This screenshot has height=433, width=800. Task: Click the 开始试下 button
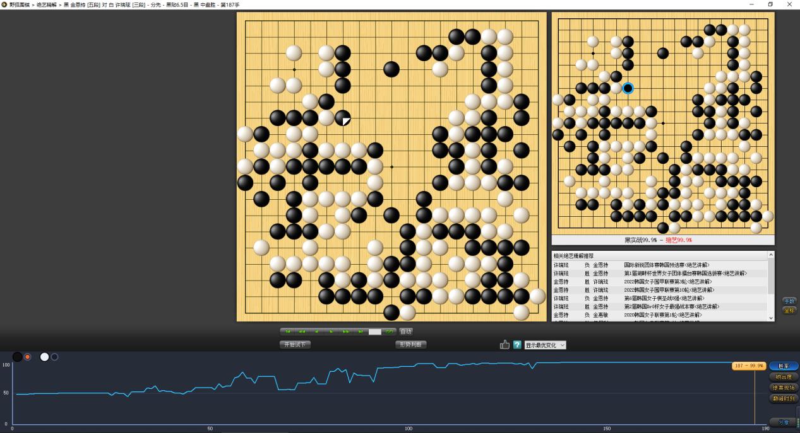(295, 345)
